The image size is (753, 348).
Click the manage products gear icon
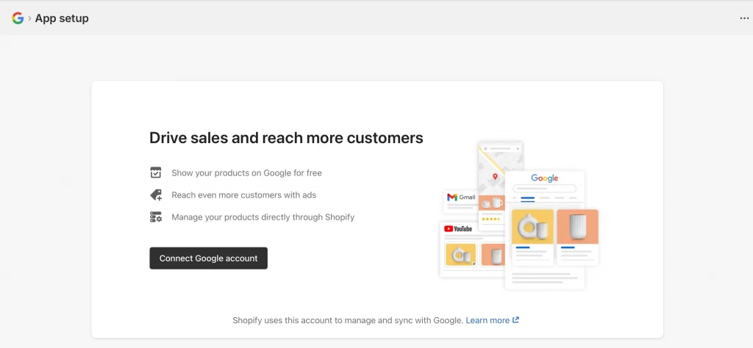pyautogui.click(x=155, y=217)
